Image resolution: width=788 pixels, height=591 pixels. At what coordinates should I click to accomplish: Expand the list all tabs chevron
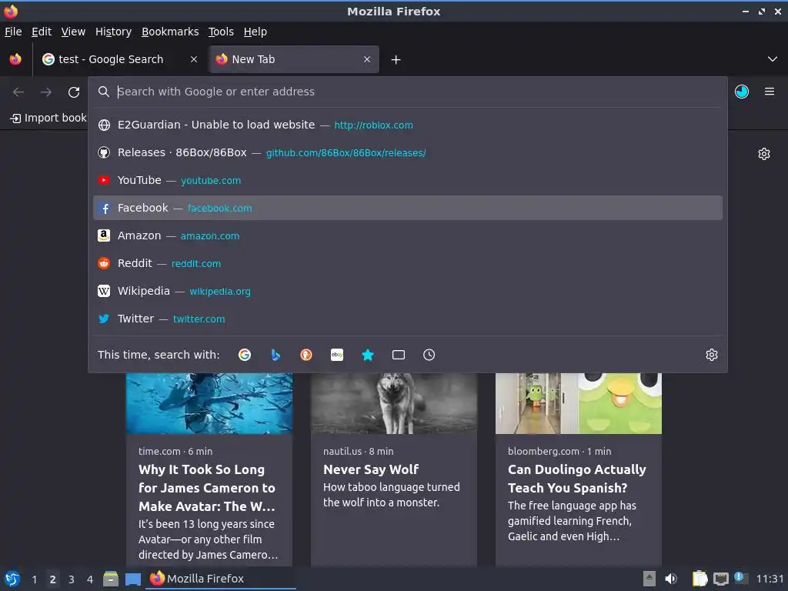(x=773, y=59)
